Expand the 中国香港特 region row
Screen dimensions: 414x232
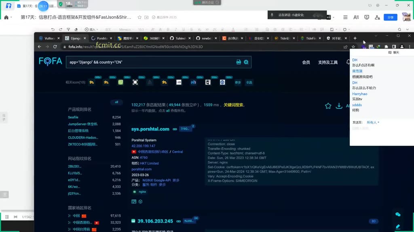pyautogui.click(x=70, y=222)
